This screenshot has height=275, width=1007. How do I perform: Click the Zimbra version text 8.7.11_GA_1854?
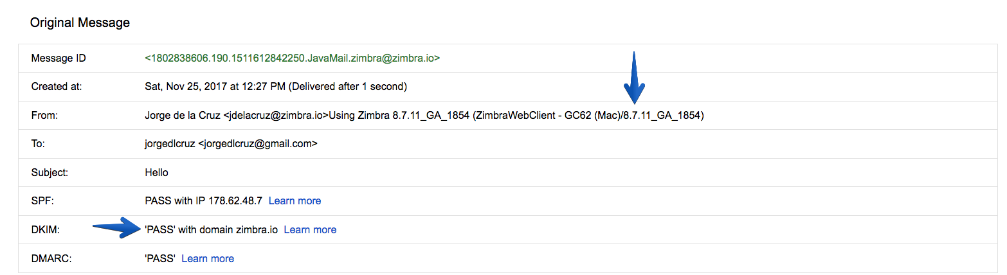click(x=431, y=116)
